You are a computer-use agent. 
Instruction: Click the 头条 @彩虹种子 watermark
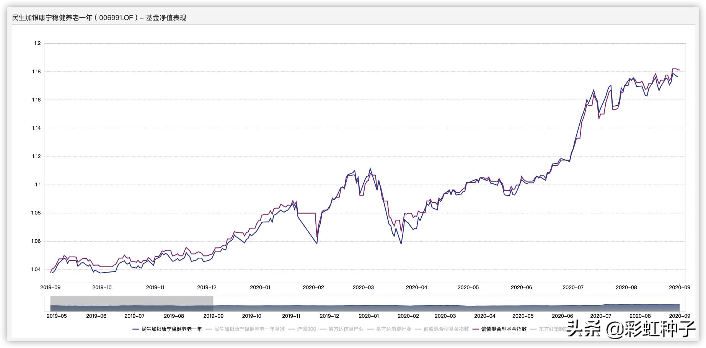pyautogui.click(x=631, y=329)
